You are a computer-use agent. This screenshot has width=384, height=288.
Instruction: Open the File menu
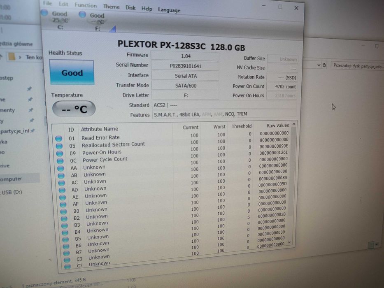click(x=47, y=3)
